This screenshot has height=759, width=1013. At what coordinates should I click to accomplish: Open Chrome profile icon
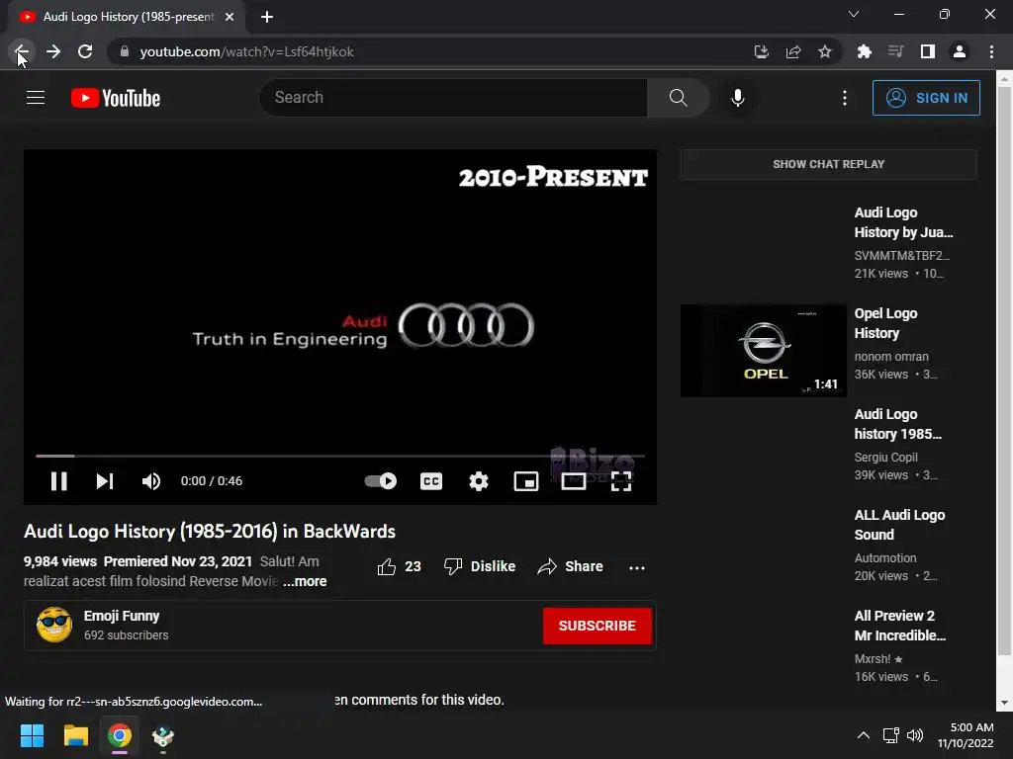960,51
